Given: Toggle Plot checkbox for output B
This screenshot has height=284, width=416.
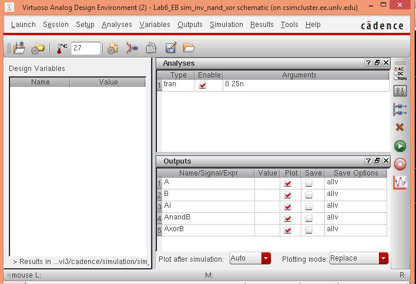Looking at the screenshot, I should coord(287,195).
